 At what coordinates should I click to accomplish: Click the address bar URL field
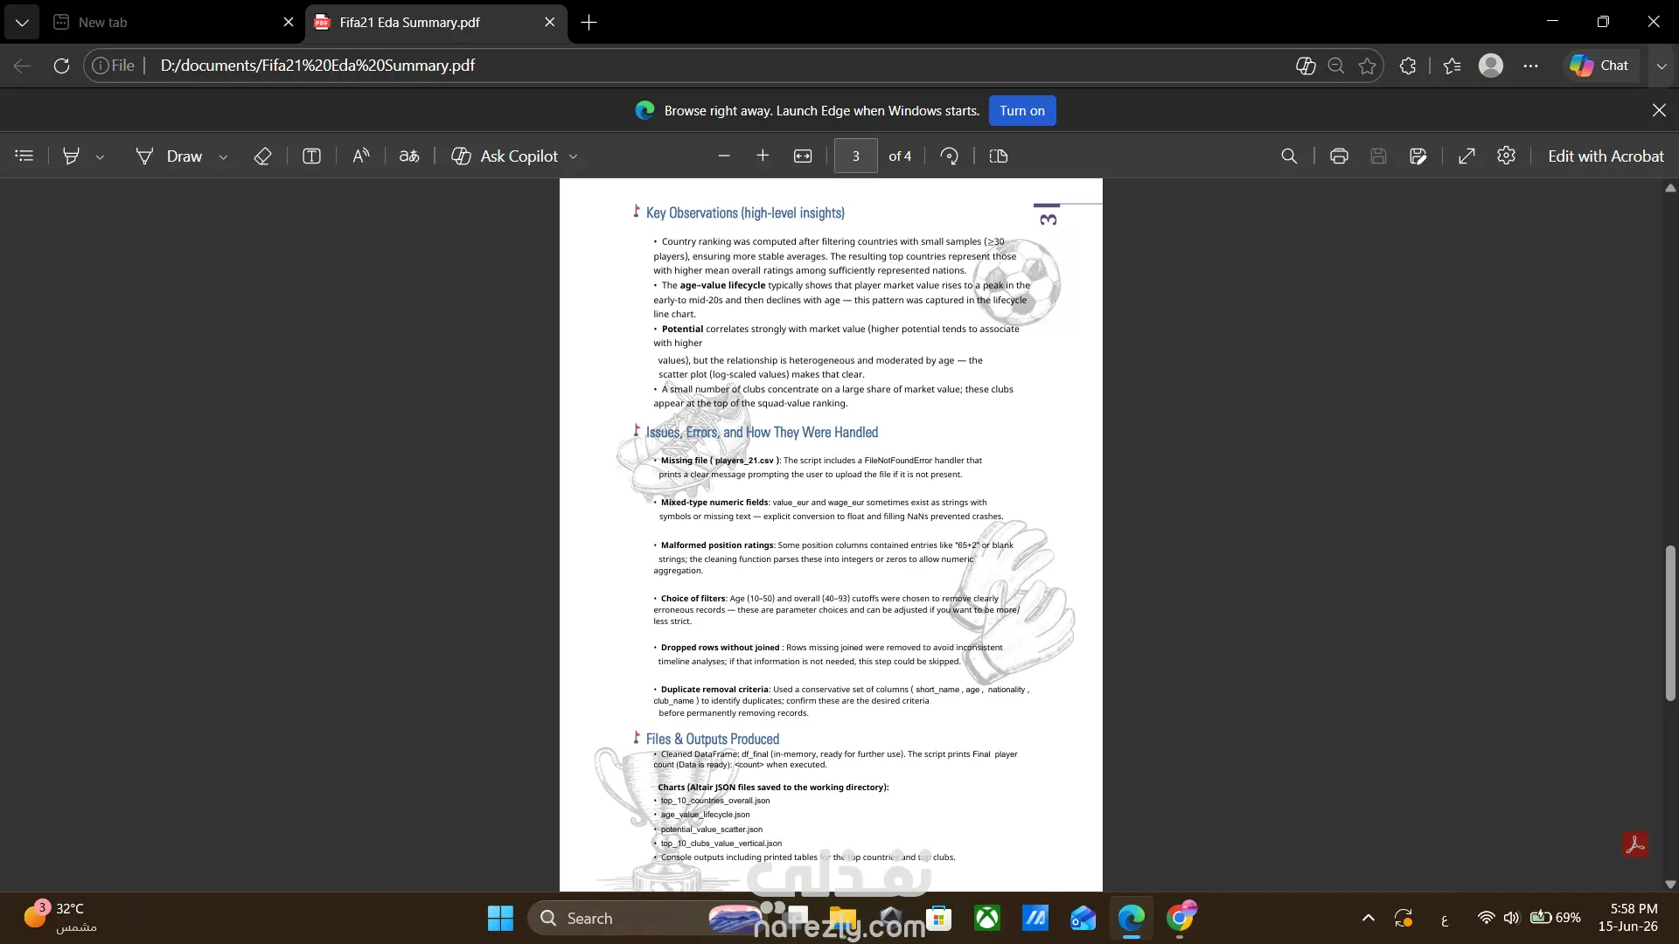(x=717, y=66)
